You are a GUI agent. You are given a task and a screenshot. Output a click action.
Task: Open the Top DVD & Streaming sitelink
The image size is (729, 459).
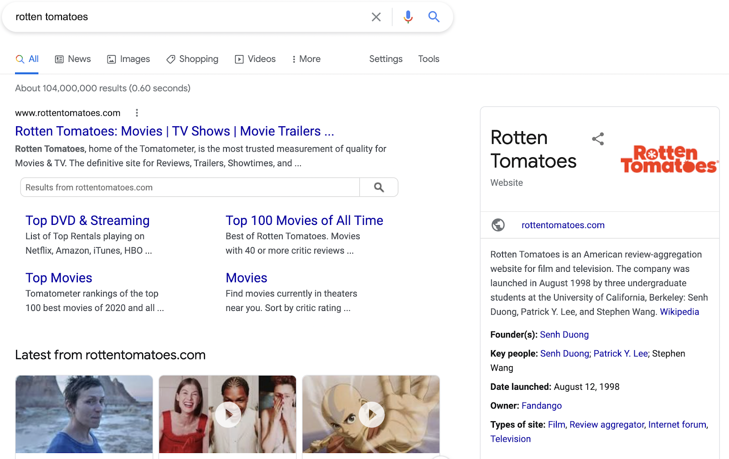(87, 220)
